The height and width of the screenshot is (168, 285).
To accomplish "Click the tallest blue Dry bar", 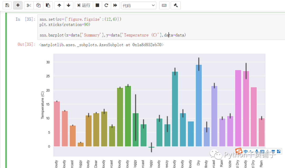I will tap(199, 105).
